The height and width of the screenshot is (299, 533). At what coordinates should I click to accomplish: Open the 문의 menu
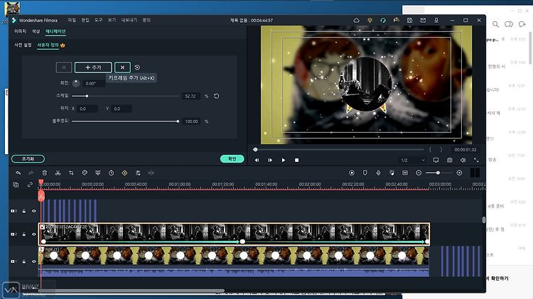(x=146, y=20)
